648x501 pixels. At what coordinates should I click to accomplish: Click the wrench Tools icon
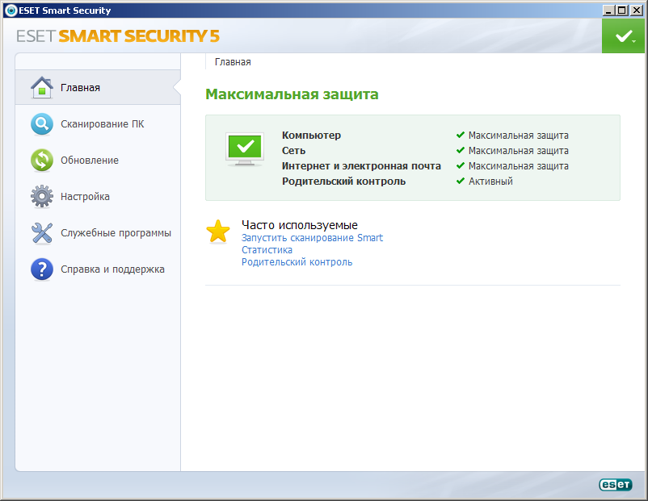tap(42, 233)
